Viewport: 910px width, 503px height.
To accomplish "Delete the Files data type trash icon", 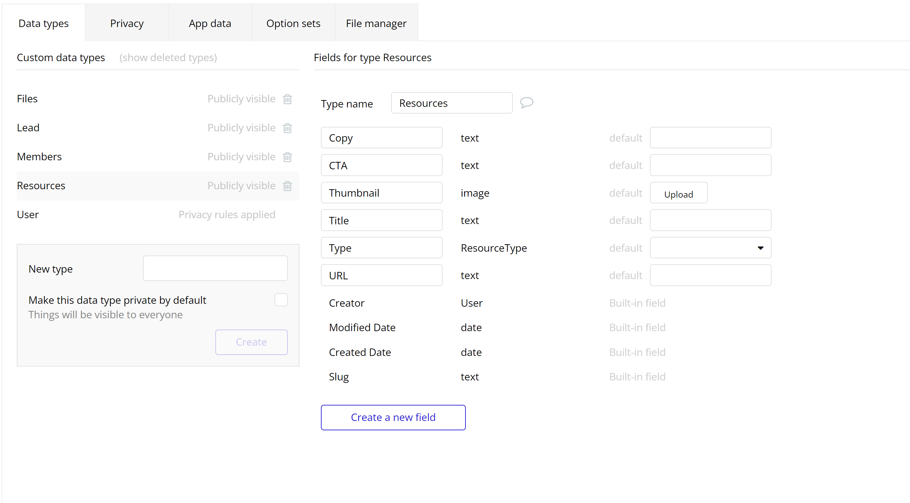I will coord(287,99).
